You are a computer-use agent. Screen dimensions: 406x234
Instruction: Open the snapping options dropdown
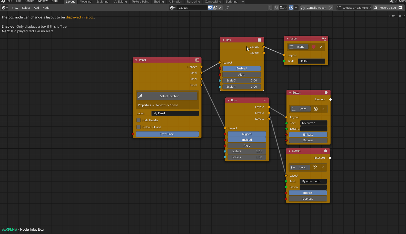point(283,8)
